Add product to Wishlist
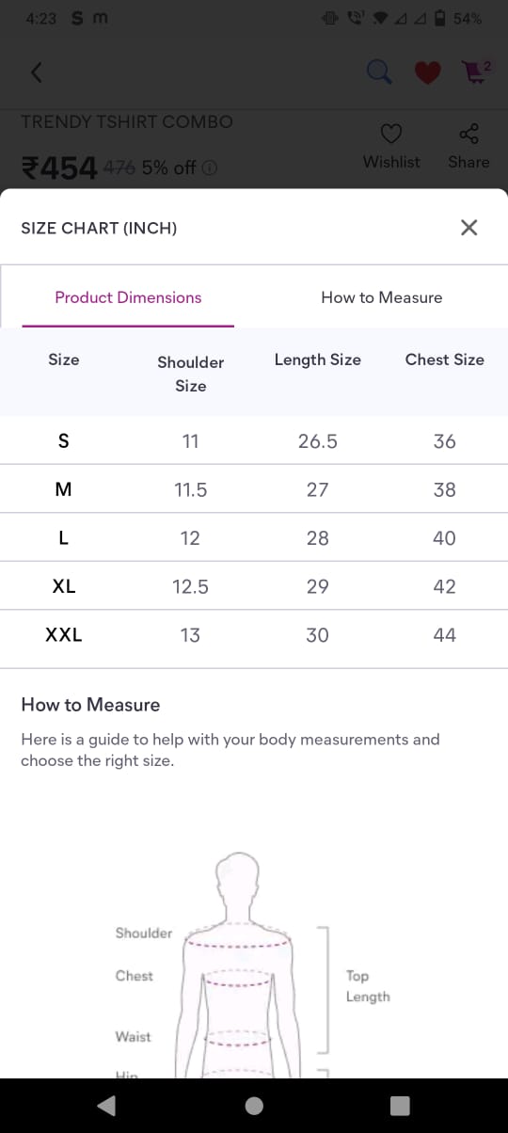 [391, 146]
